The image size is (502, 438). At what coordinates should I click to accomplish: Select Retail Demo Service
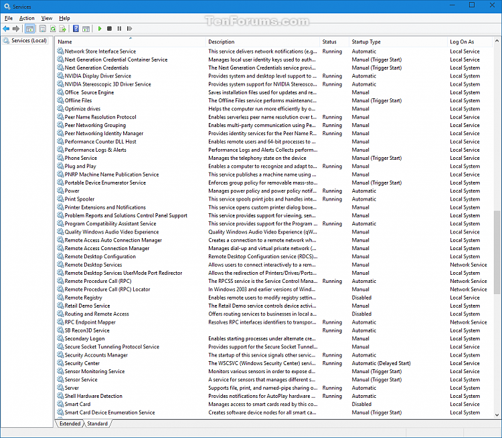pyautogui.click(x=87, y=306)
